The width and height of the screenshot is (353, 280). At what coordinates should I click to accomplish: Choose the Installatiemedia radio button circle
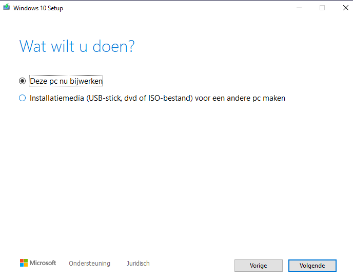pos(22,98)
